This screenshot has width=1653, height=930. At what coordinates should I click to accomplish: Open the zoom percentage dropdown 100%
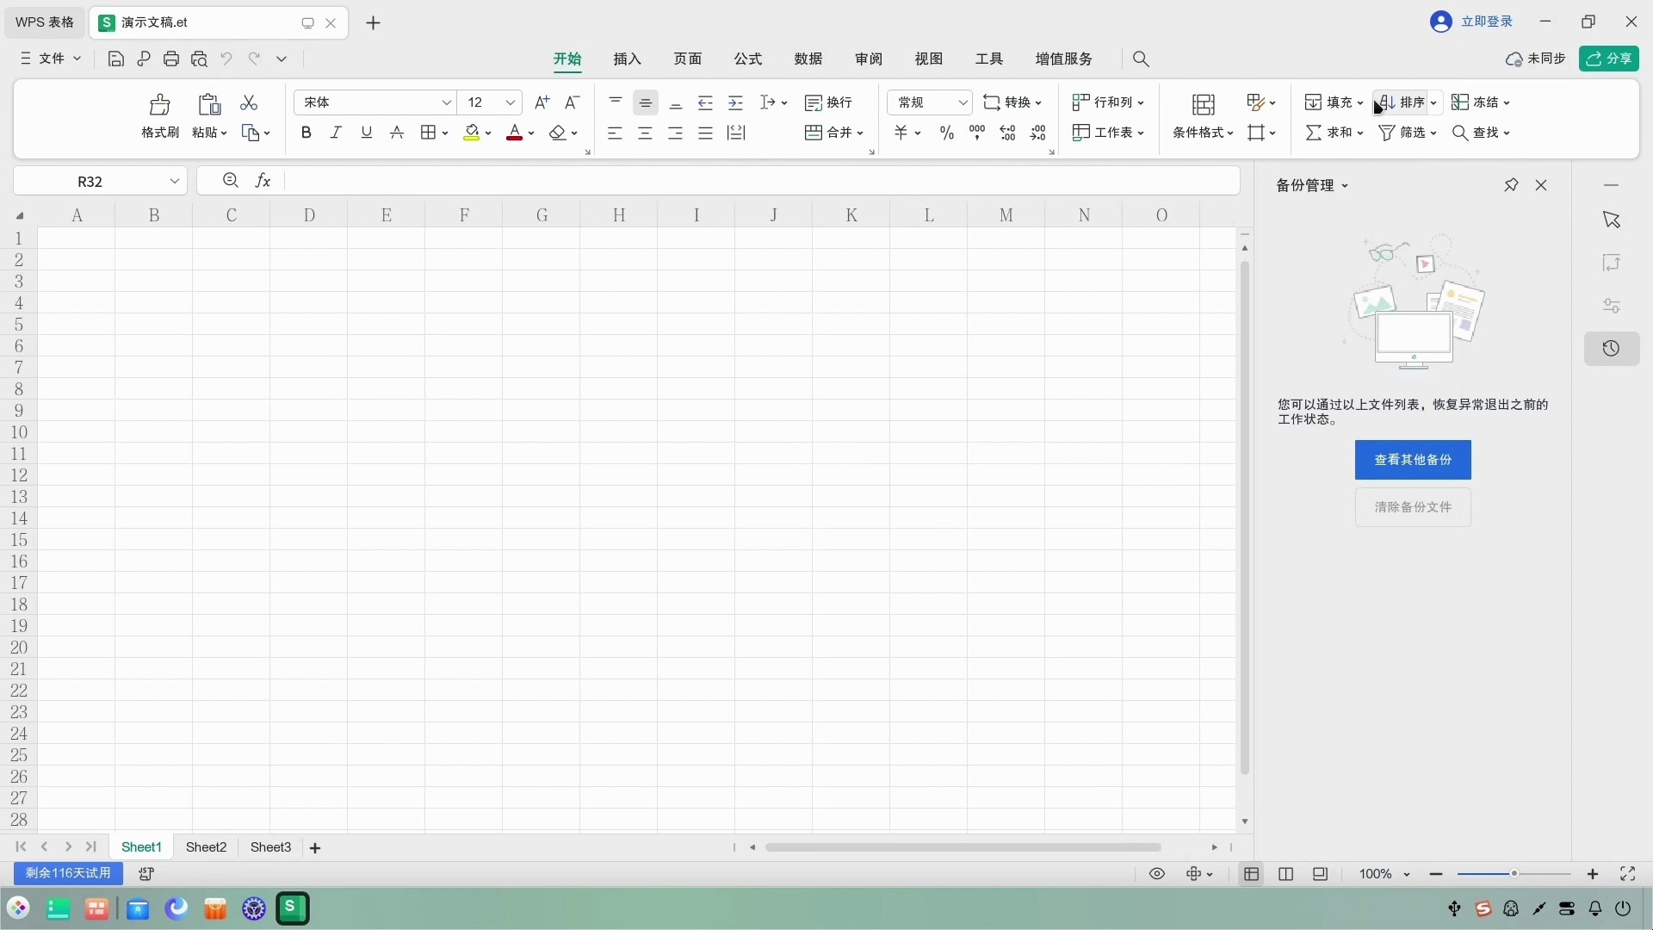[1406, 875]
